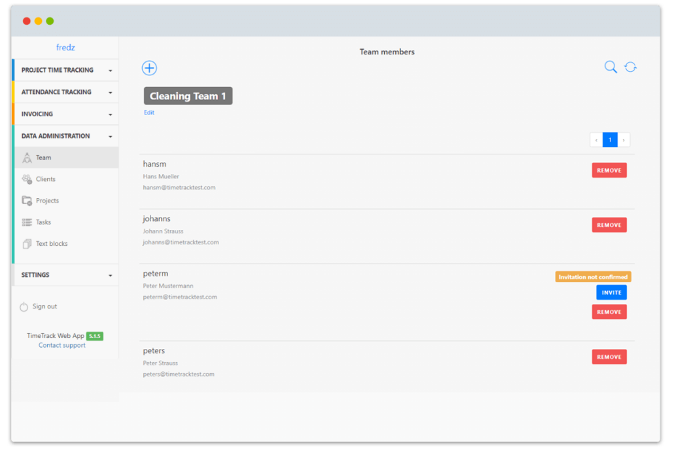Click the refresh icon at top right
Viewport: 674px width, 449px height.
pos(630,67)
